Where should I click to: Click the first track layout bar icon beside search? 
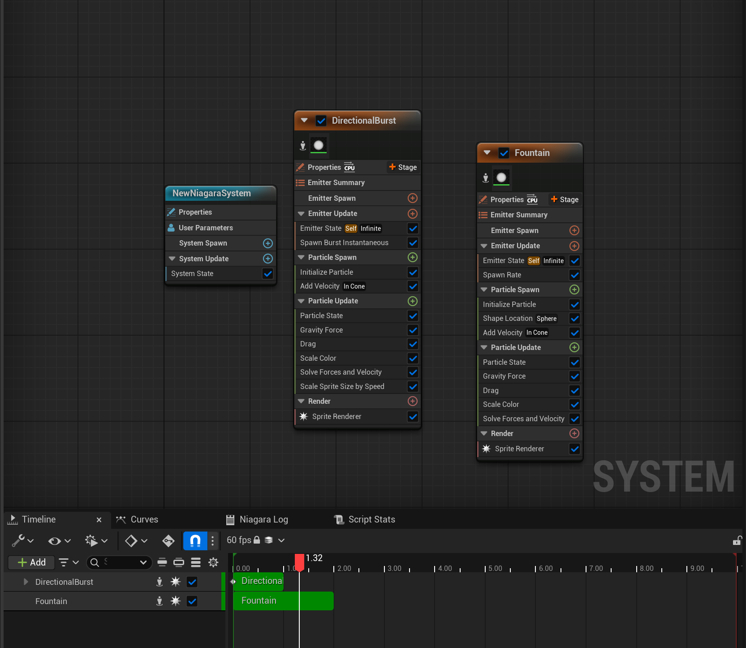(162, 562)
